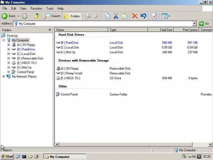Select the (D:) Retap World icon in list
The image size is (213, 160).
[x=58, y=73]
